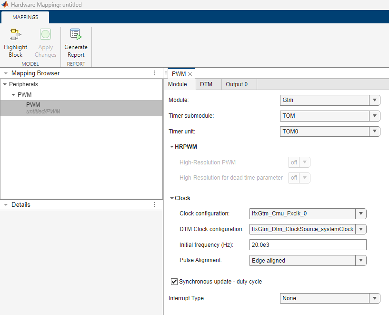The image size is (389, 315).
Task: Open document tab list options
Action: (165, 73)
